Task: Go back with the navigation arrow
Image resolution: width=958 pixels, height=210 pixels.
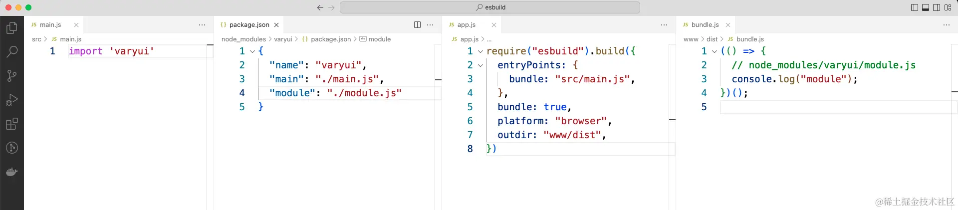Action: click(320, 7)
